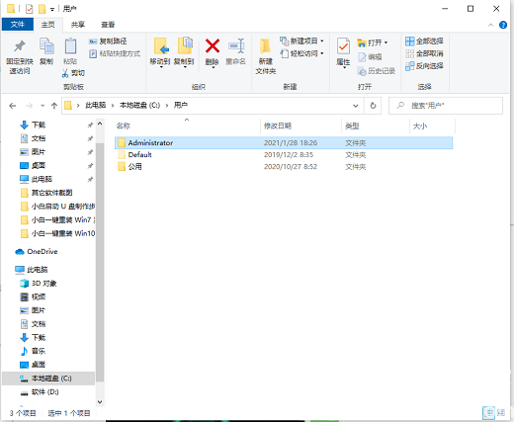
Task: Select the Administrator folder
Action: point(284,143)
